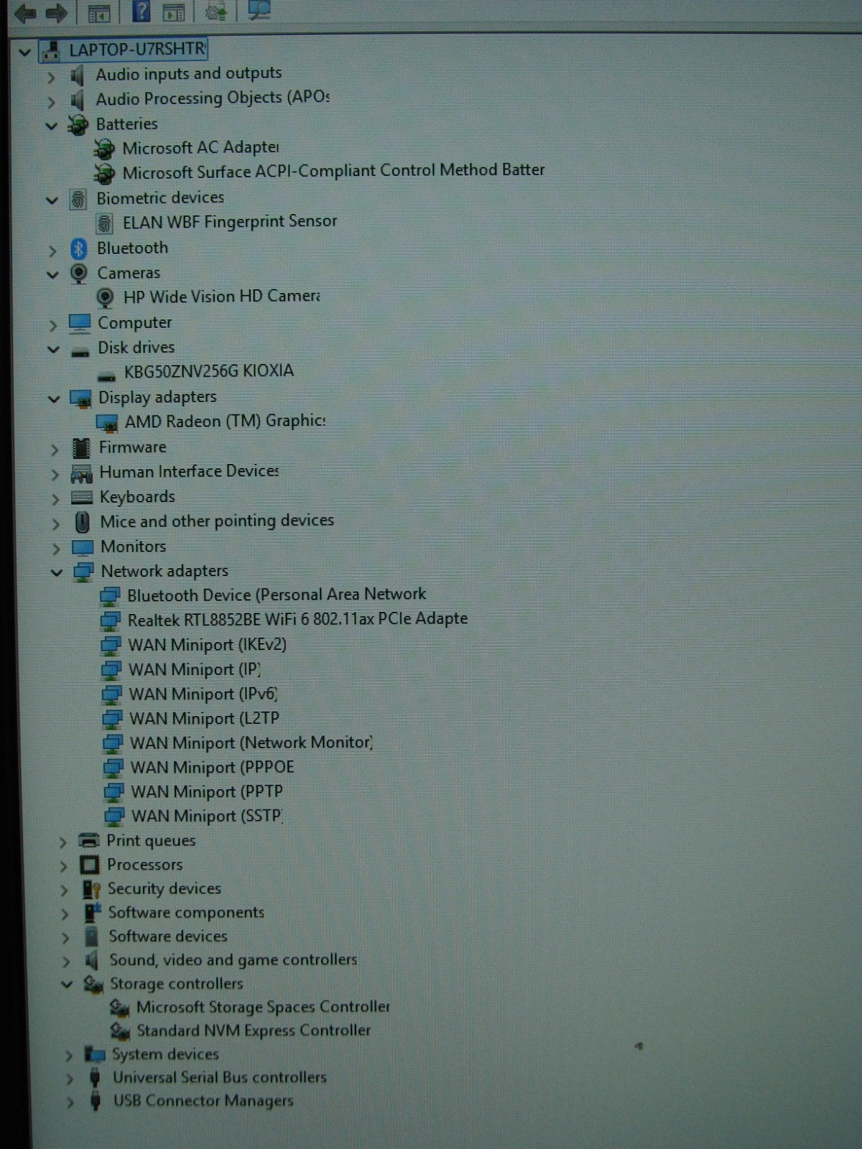Click the Bluetooth category icon

tap(78, 248)
